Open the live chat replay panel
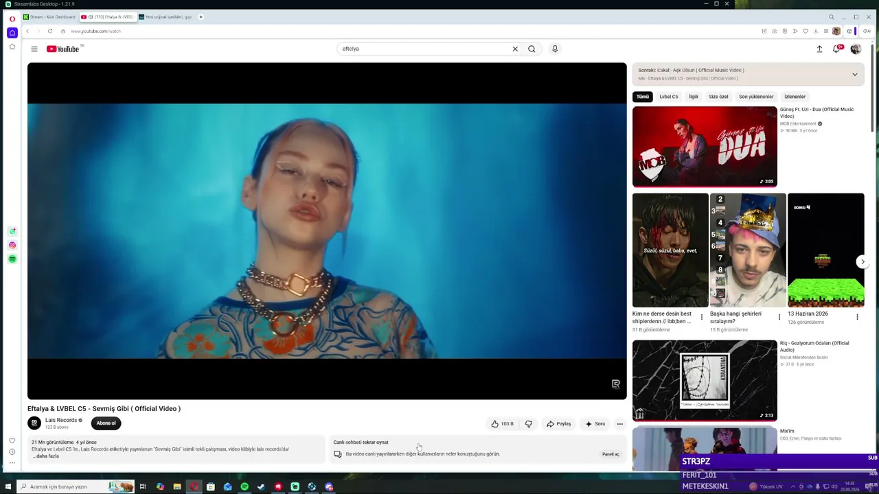Screen dimensions: 879x494 pos(610,454)
